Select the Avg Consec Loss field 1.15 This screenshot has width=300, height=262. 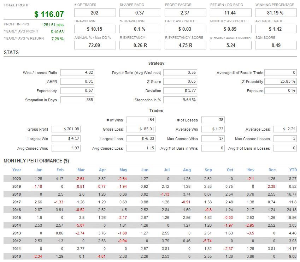[x=141, y=148]
